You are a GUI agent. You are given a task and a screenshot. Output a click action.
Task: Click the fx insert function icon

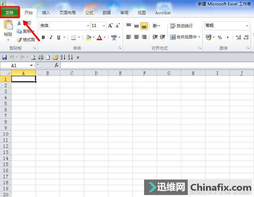[56, 65]
